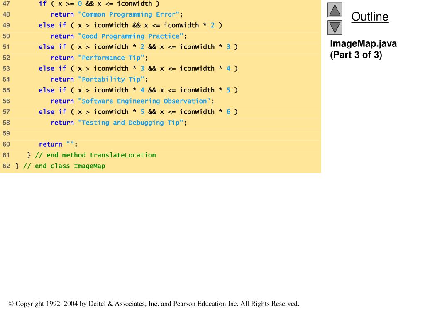Open the Outline link

click(370, 17)
